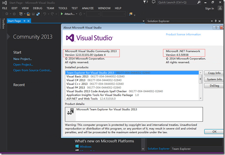Switch to the Team Explorer bottom tab

[x=181, y=149]
